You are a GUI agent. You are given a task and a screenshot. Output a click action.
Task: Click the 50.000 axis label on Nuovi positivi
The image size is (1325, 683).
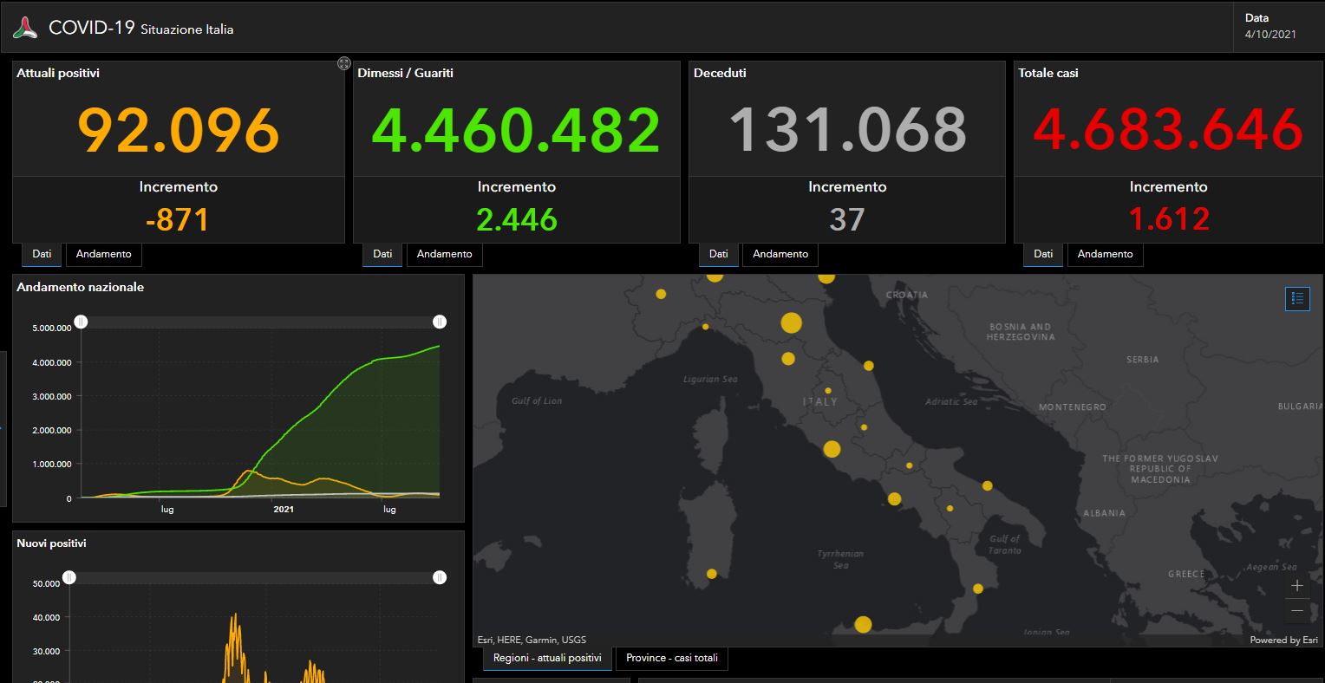tap(46, 584)
